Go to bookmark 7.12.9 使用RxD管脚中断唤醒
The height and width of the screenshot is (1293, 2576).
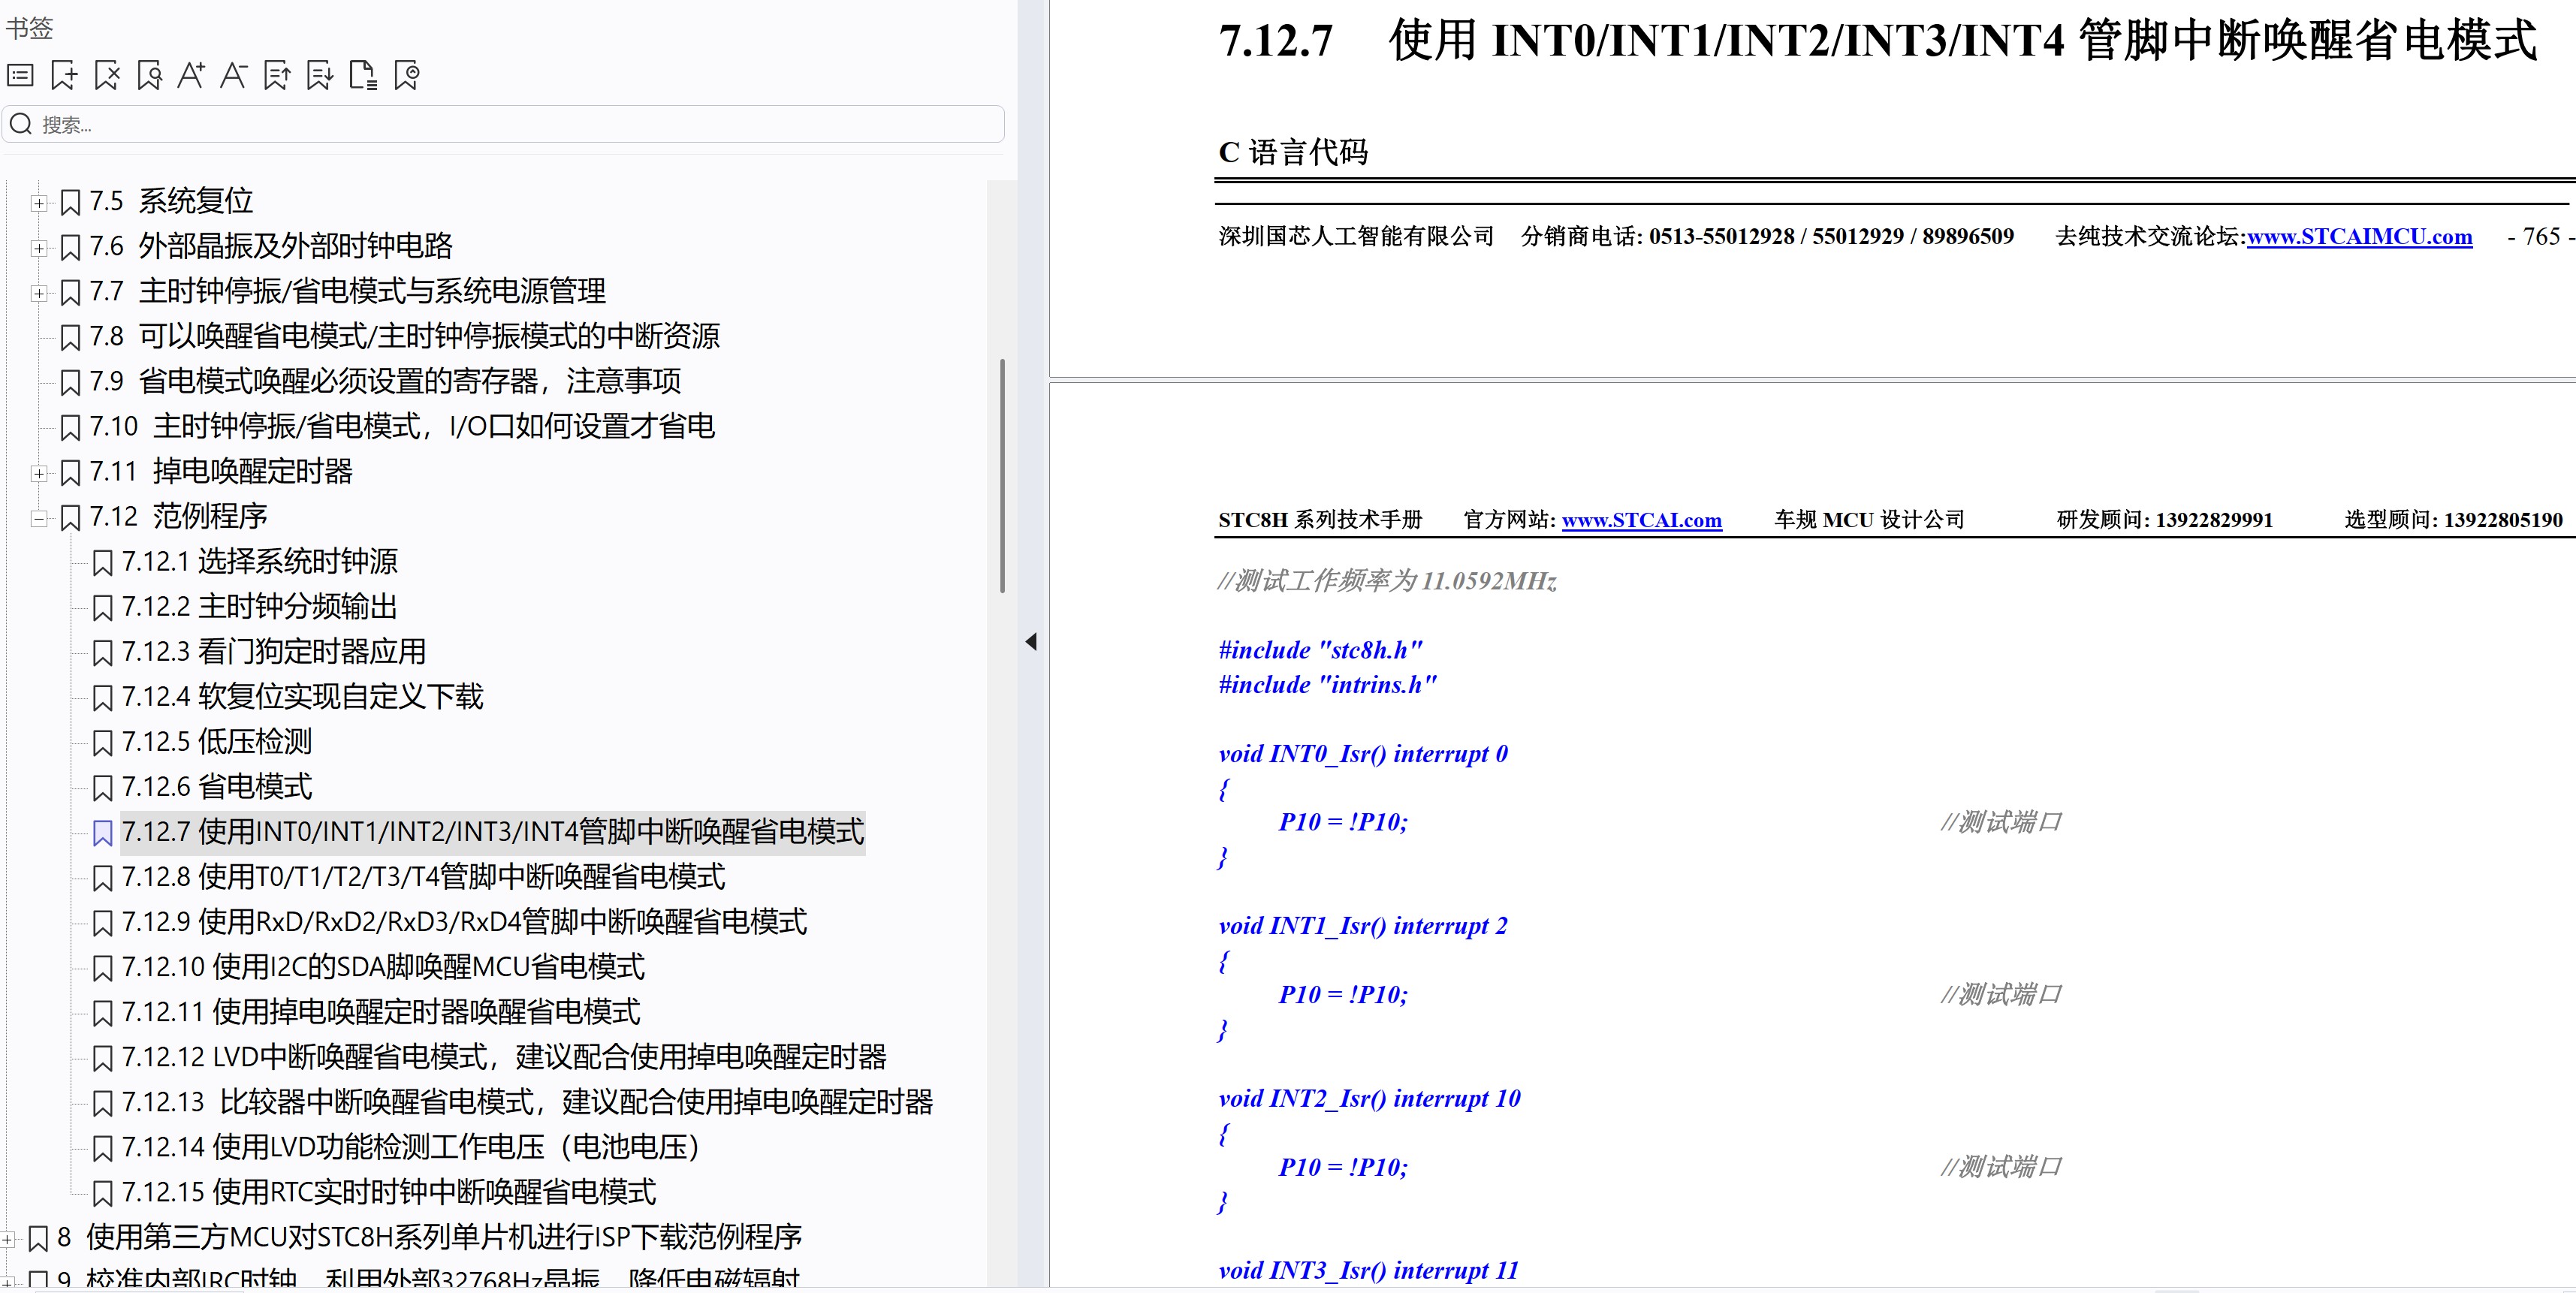(x=464, y=921)
